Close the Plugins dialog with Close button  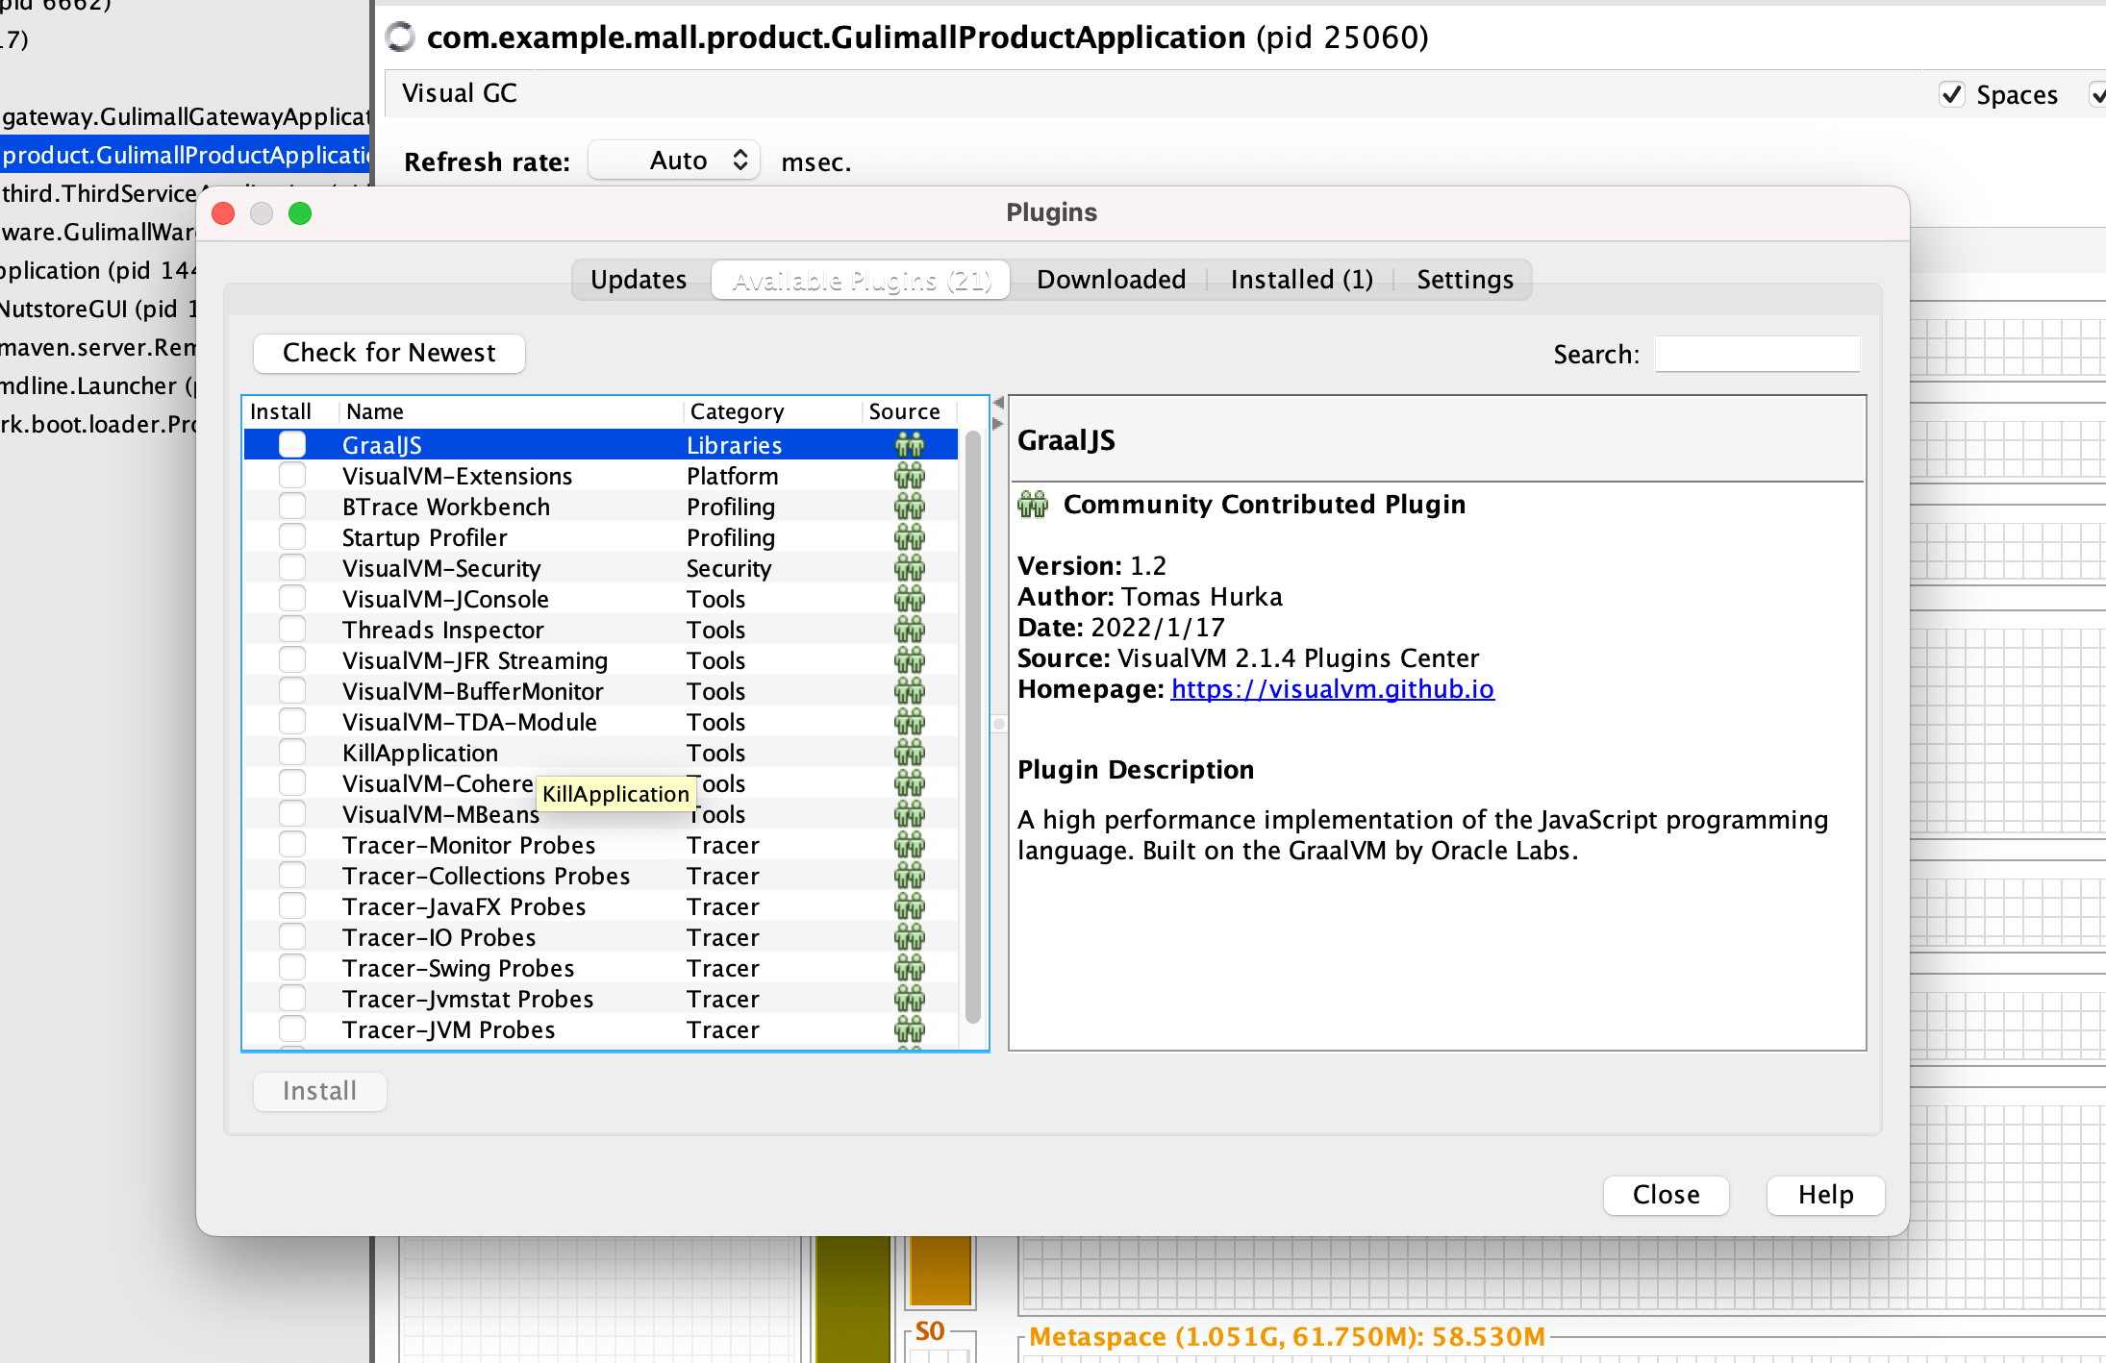[1667, 1195]
